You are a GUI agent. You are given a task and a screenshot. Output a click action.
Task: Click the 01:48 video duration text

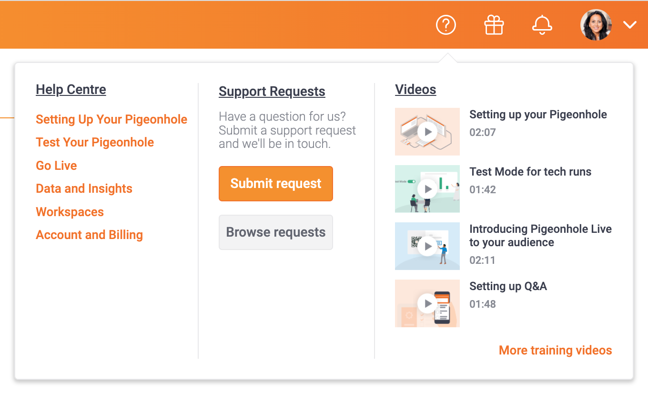tap(483, 304)
